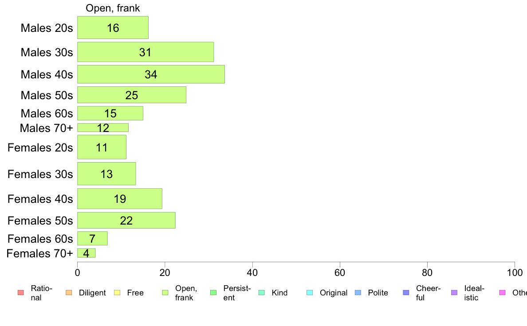Select the Kind legend swatch
The height and width of the screenshot is (326, 527).
click(261, 293)
